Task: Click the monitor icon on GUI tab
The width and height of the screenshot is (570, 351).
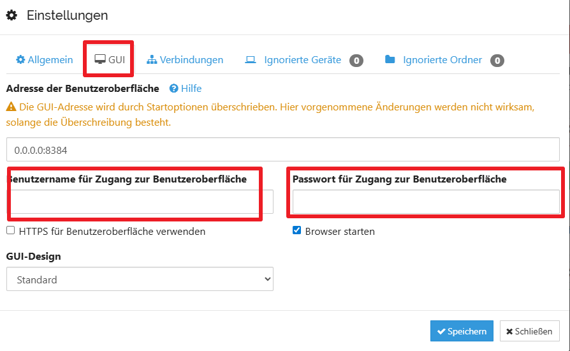Action: [99, 60]
